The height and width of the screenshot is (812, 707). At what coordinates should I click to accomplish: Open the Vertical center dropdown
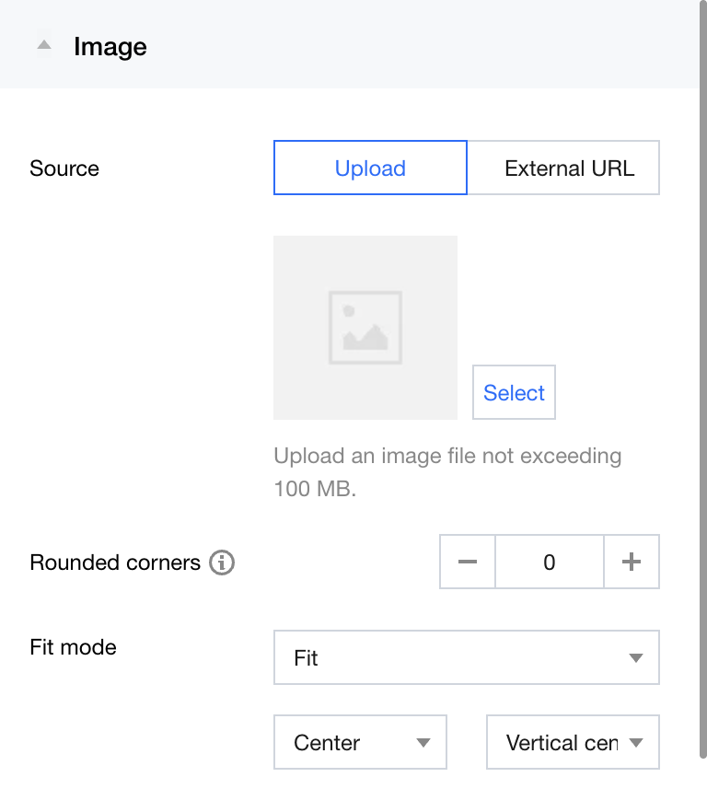[562, 743]
